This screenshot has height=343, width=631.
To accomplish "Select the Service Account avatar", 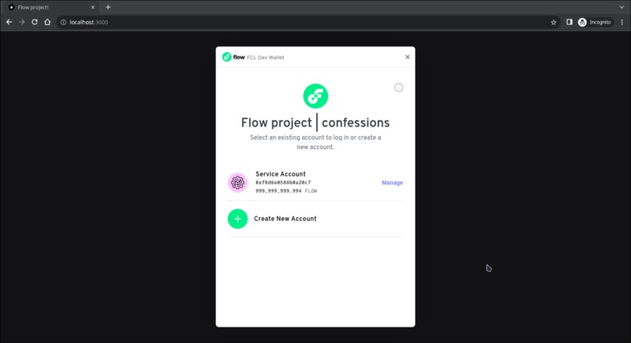I will coord(237,183).
